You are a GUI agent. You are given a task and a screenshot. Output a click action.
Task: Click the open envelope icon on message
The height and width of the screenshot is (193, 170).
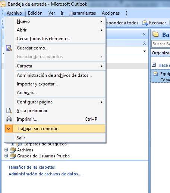155,74
